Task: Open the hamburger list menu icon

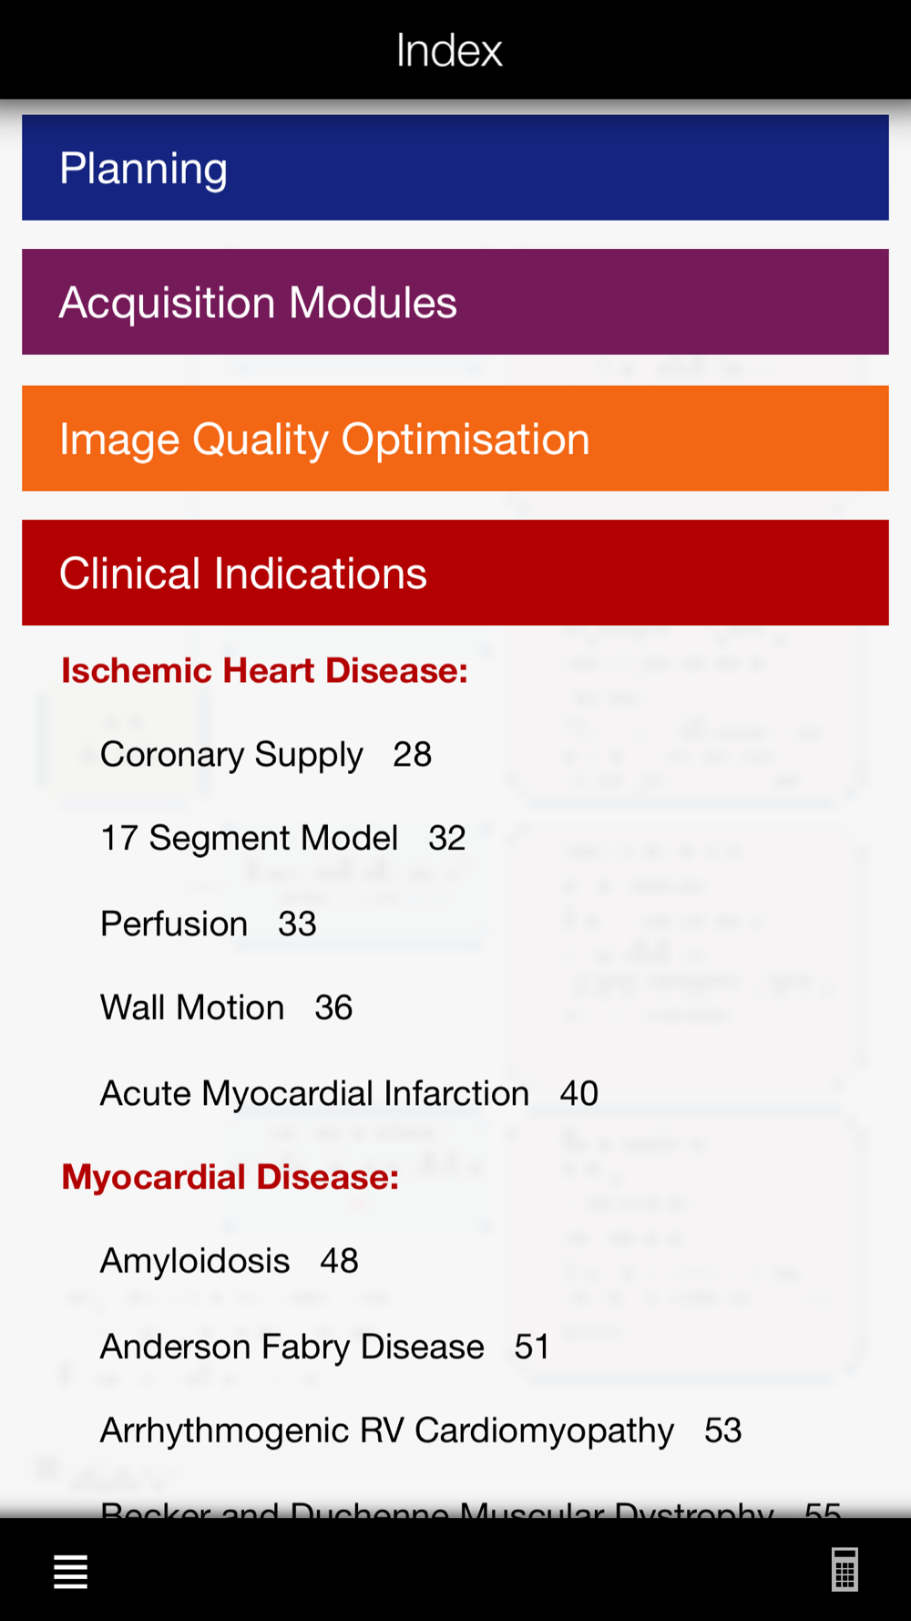Action: coord(70,1571)
